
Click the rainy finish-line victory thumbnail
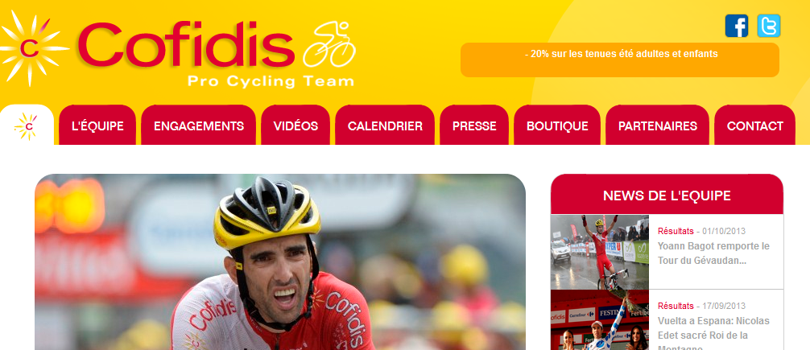[600, 252]
